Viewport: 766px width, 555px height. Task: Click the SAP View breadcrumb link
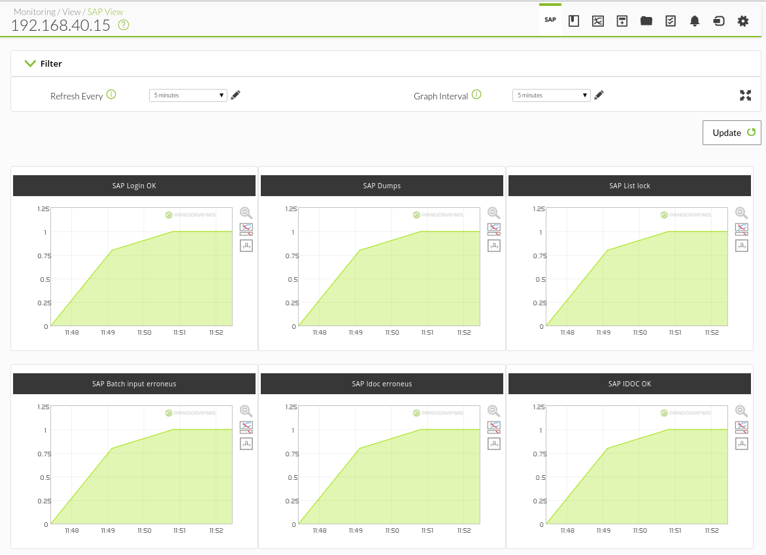105,12
